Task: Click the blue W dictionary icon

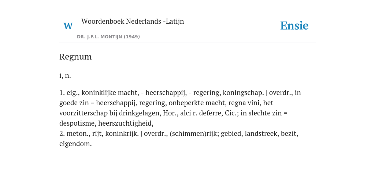Action: (x=68, y=26)
